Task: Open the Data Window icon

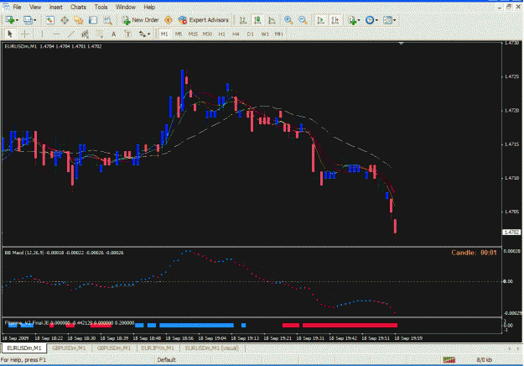Action: (x=65, y=20)
